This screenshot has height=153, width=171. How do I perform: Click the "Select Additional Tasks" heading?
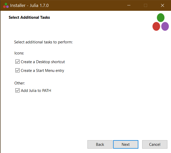pyautogui.click(x=29, y=17)
